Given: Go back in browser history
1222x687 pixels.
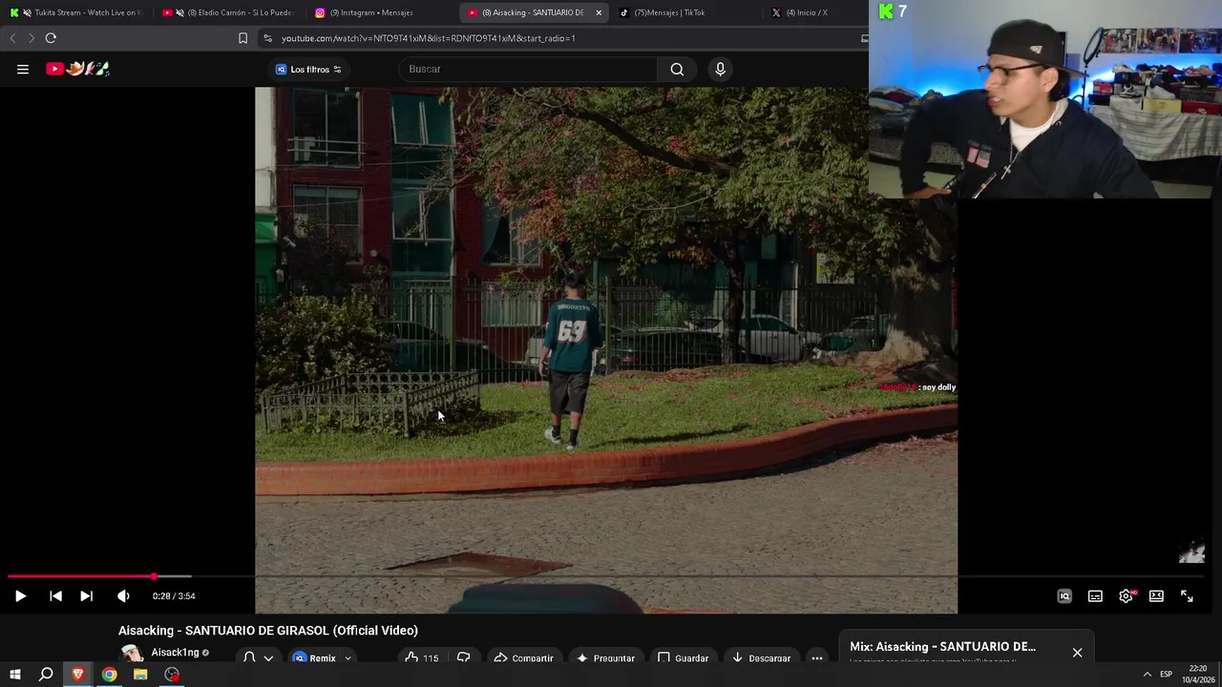Looking at the screenshot, I should [12, 38].
